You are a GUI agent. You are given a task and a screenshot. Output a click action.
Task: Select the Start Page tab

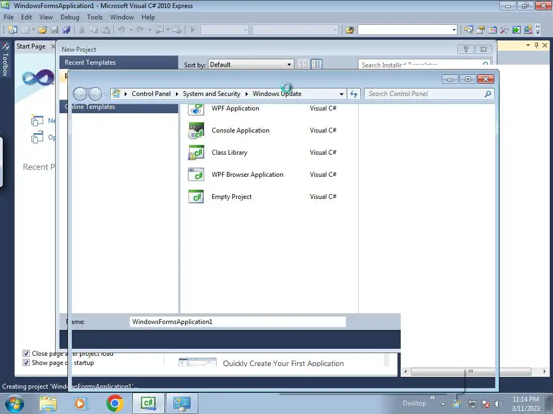(31, 46)
